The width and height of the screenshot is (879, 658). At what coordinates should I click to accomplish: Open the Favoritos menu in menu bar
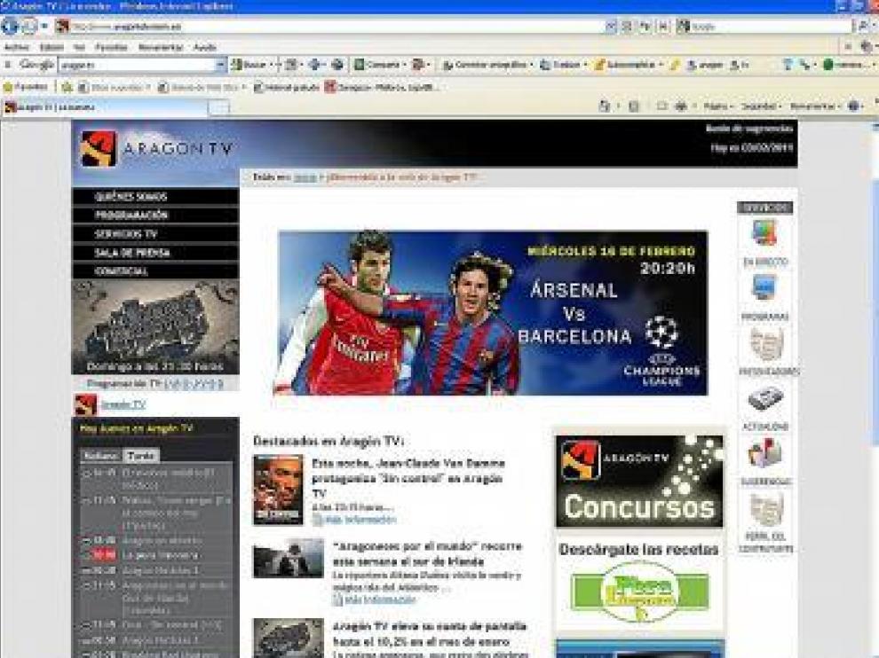pyautogui.click(x=111, y=48)
